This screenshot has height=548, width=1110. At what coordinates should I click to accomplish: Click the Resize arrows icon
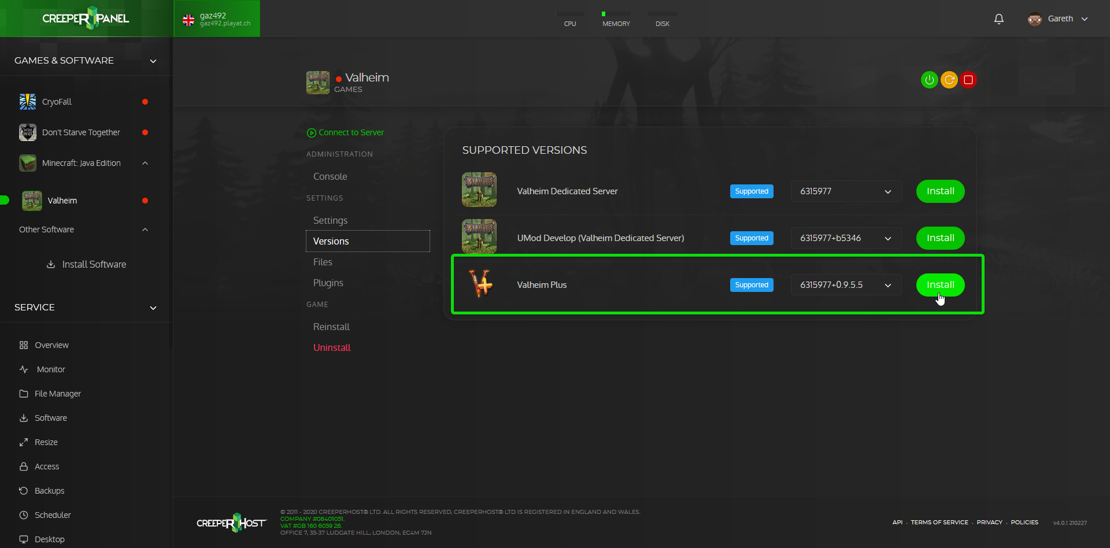click(x=24, y=442)
